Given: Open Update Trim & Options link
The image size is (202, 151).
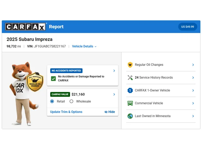Looking at the screenshot, I should (66, 112).
